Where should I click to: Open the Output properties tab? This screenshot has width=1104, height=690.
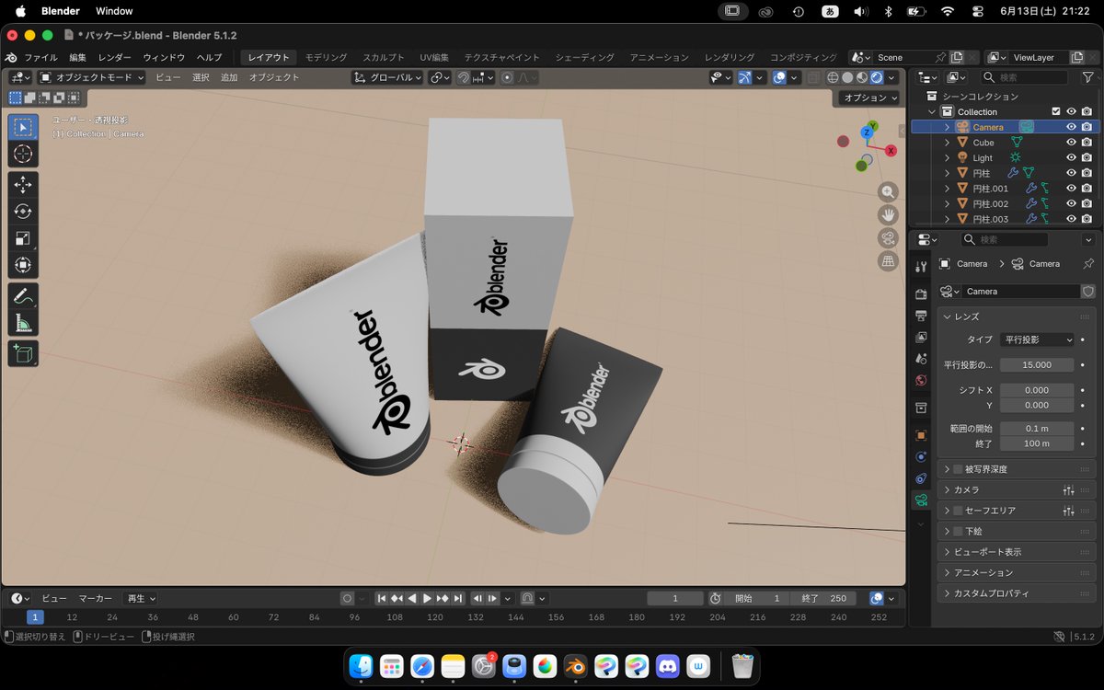(x=921, y=315)
